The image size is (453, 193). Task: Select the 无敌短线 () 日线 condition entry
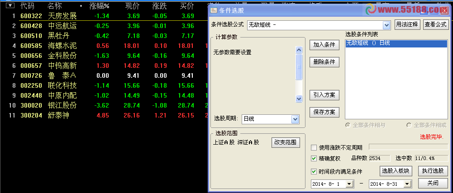(396, 43)
